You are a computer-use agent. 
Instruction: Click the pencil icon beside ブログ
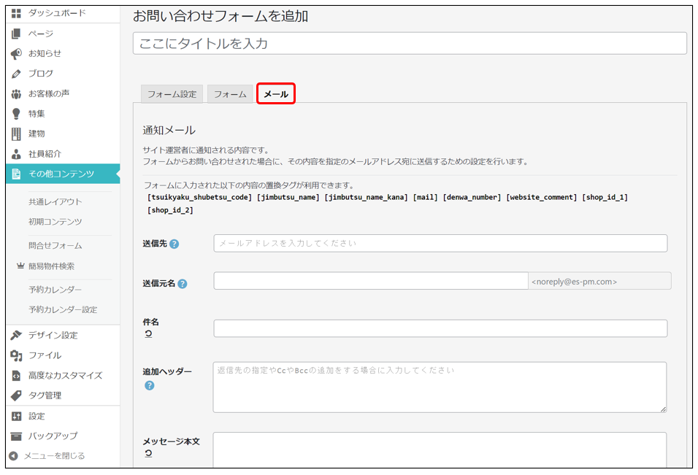(16, 74)
